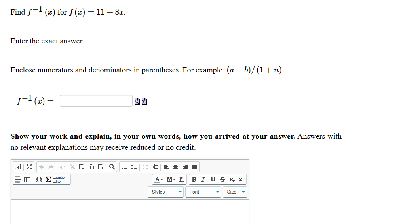This screenshot has width=397, height=224.
Task: Open the Styles dropdown
Action: 165,192
